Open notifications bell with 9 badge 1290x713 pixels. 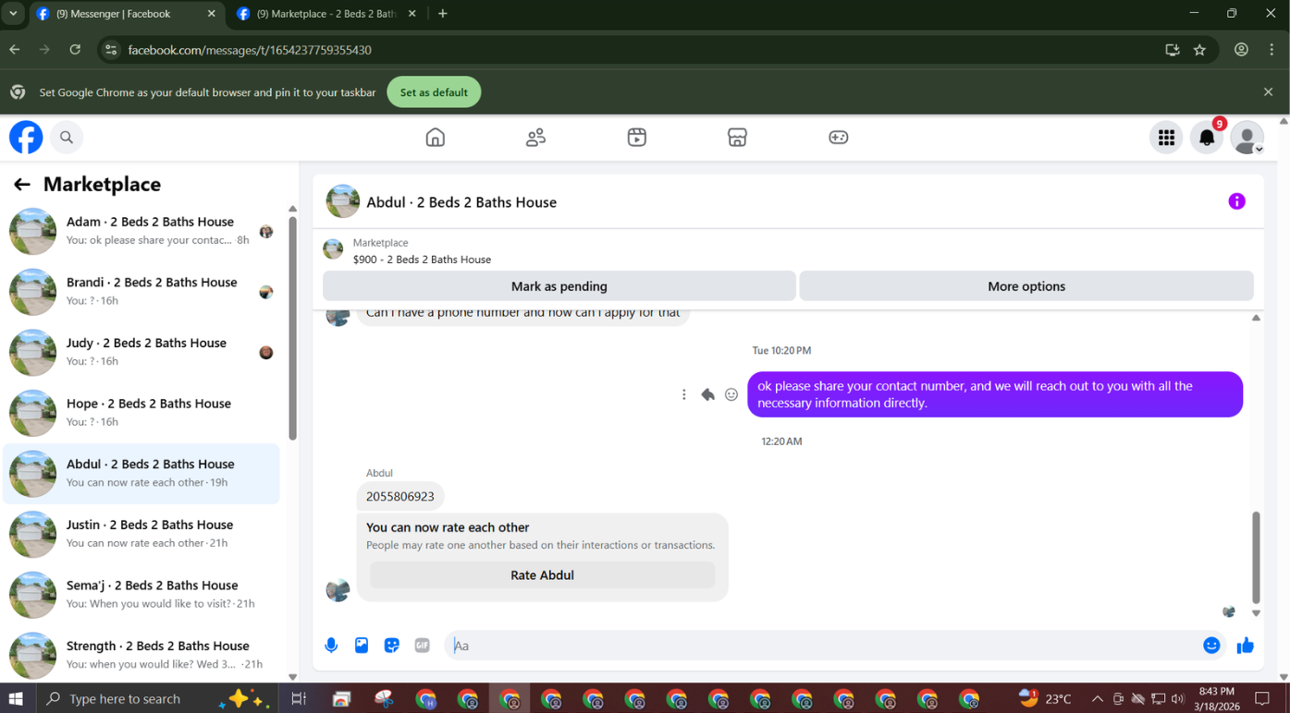(1207, 138)
